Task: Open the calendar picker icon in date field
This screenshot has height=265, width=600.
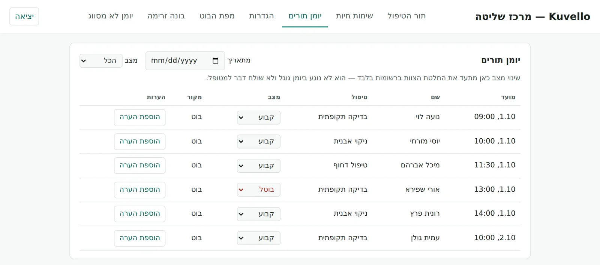Action: 215,61
